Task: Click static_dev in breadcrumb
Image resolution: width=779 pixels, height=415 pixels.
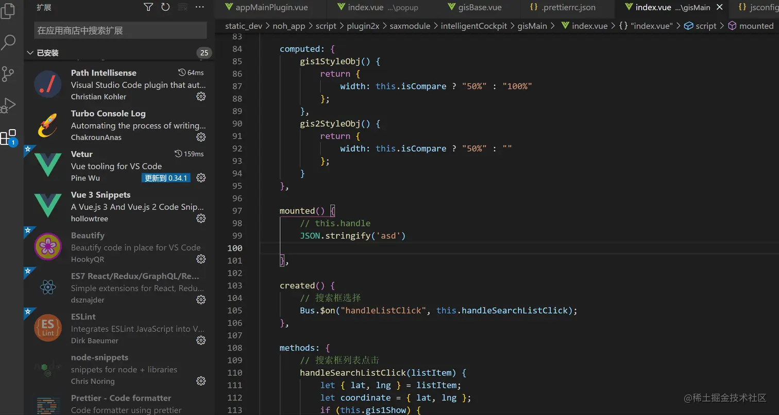Action: point(244,26)
